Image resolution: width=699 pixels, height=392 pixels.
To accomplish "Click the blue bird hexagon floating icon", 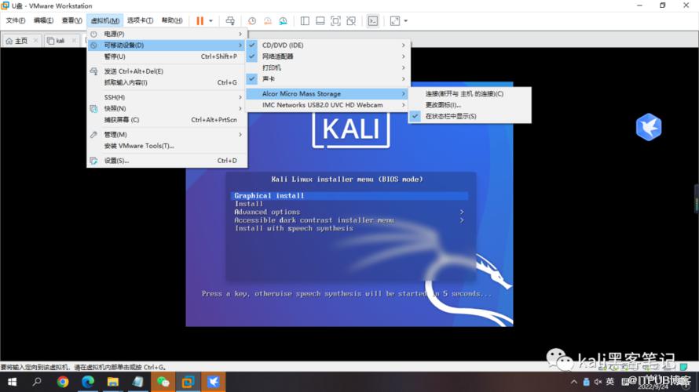I will [649, 127].
